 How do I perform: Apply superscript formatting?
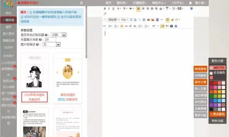[130, 26]
